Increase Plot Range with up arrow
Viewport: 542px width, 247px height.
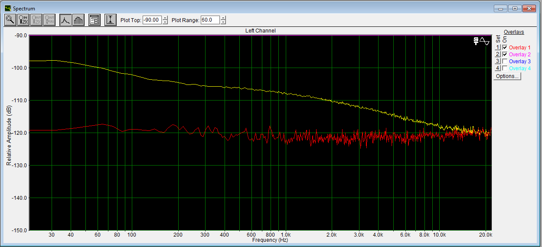[x=223, y=18]
